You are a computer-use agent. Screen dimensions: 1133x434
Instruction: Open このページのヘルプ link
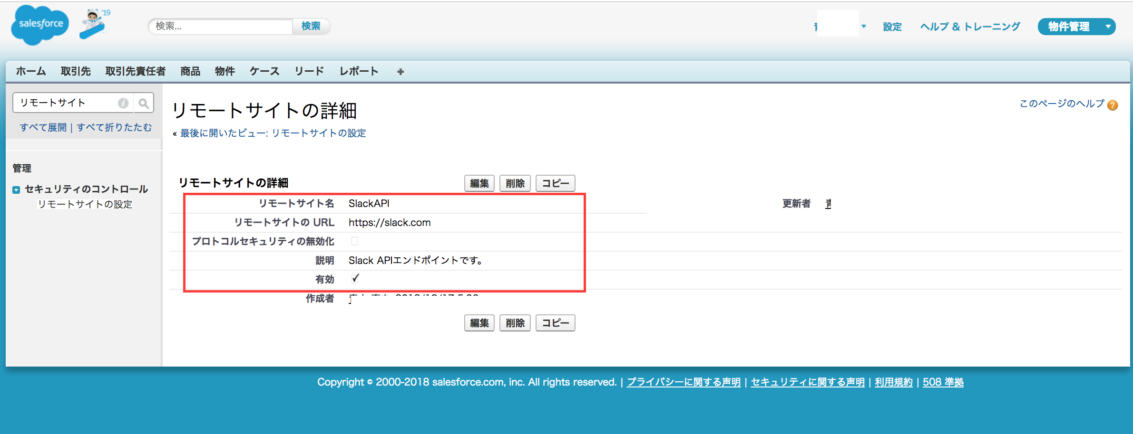click(x=1062, y=104)
